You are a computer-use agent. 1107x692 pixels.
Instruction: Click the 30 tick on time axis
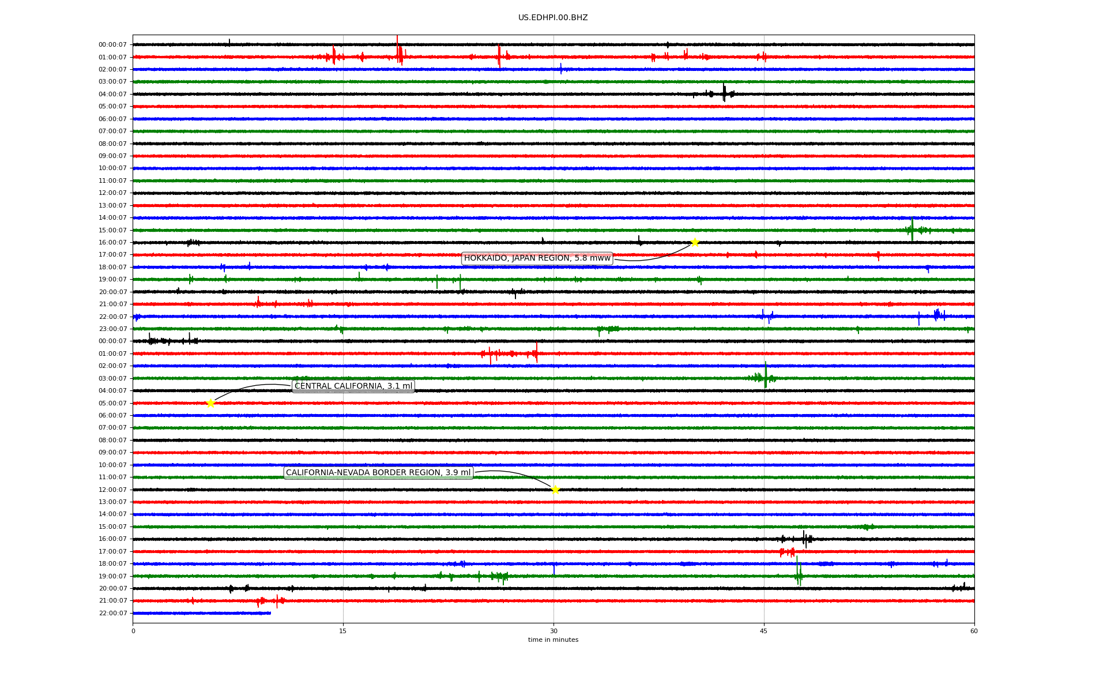click(x=553, y=631)
